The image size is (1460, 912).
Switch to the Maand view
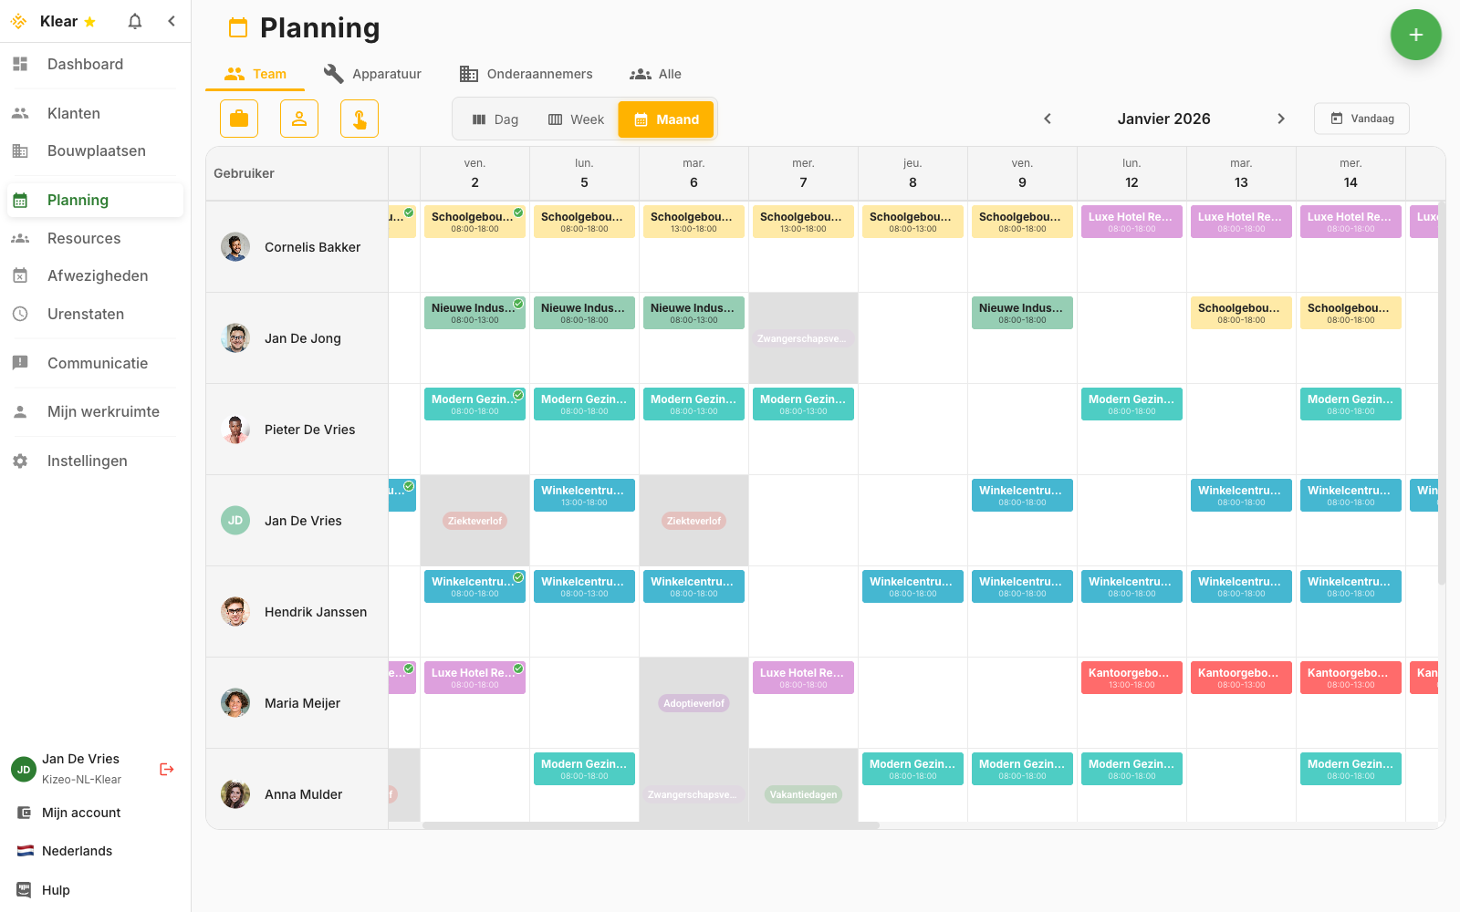click(x=665, y=119)
